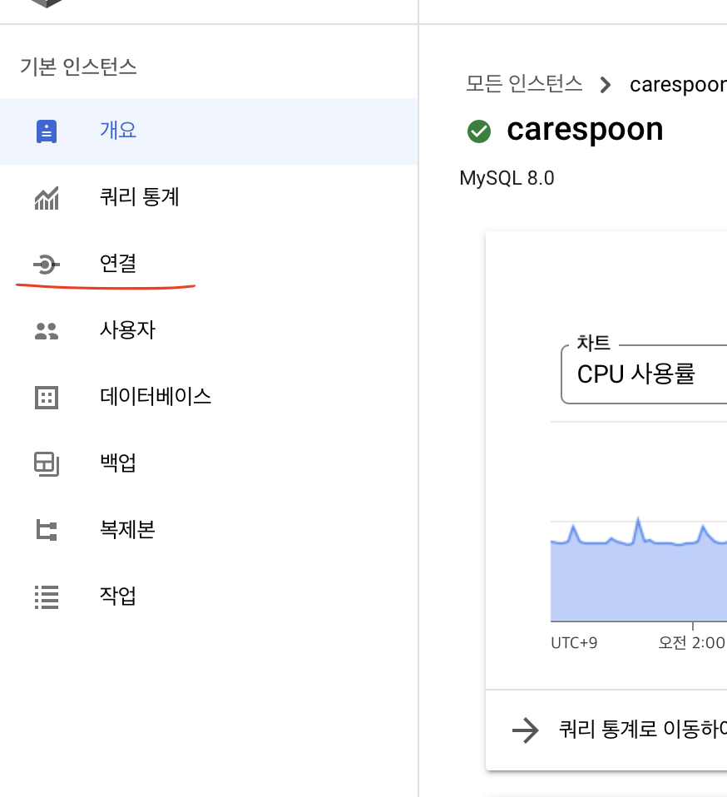Click the 연결 connection icon

[47, 265]
